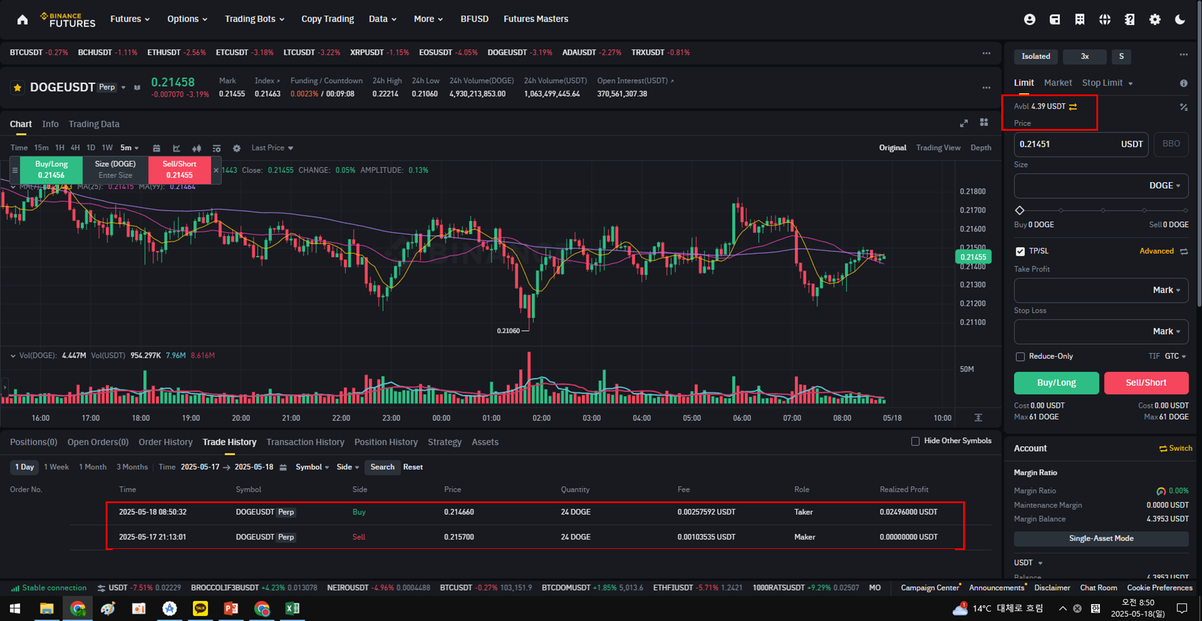This screenshot has height=621, width=1202.
Task: Uncheck the TP/SL checkbox
Action: tap(1020, 251)
